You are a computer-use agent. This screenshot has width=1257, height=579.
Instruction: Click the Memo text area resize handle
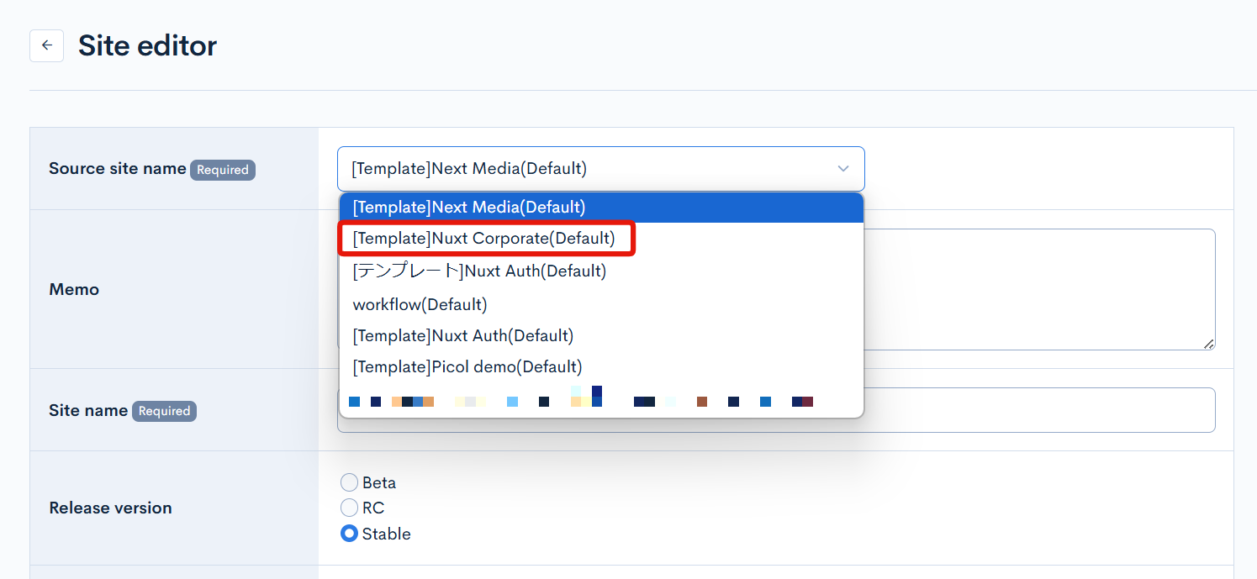click(x=1208, y=344)
